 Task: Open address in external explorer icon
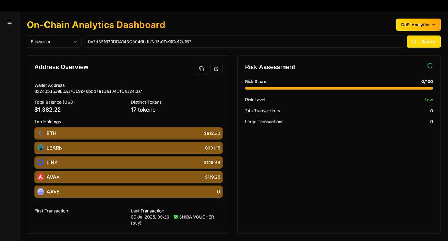click(217, 69)
